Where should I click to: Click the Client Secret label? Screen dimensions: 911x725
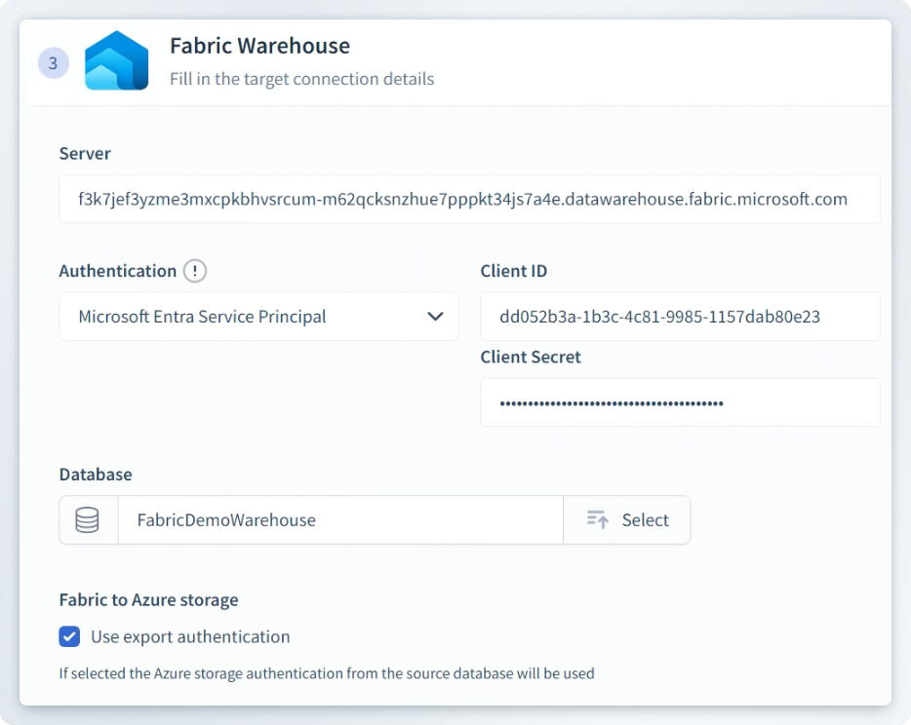click(x=531, y=357)
